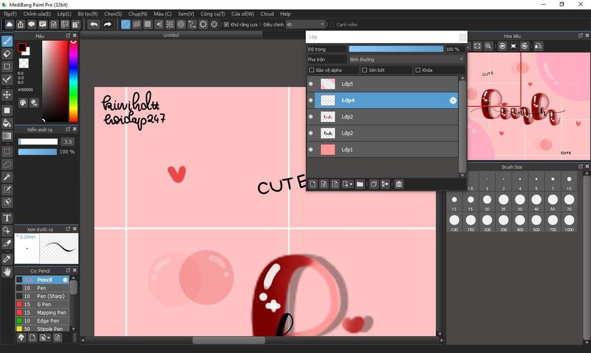This screenshot has height=353, width=591.
Task: Click the snap settings gear icon
Action: [214, 24]
